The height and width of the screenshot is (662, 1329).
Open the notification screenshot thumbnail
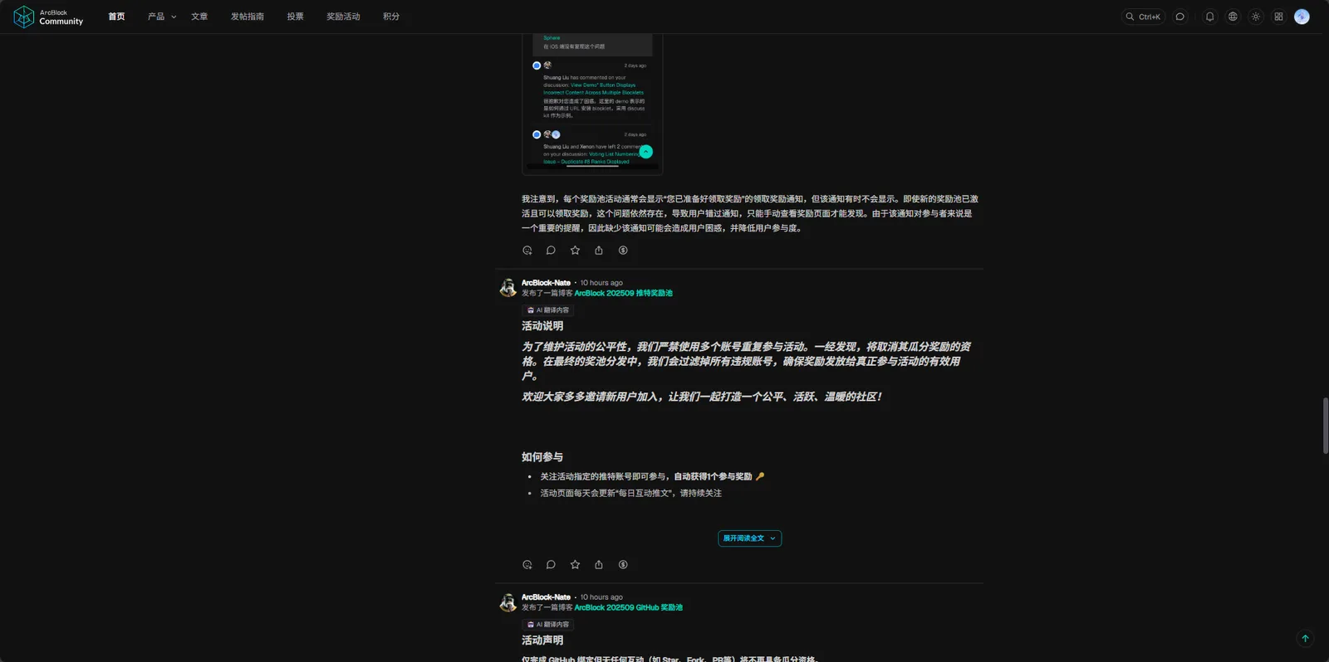pos(592,104)
